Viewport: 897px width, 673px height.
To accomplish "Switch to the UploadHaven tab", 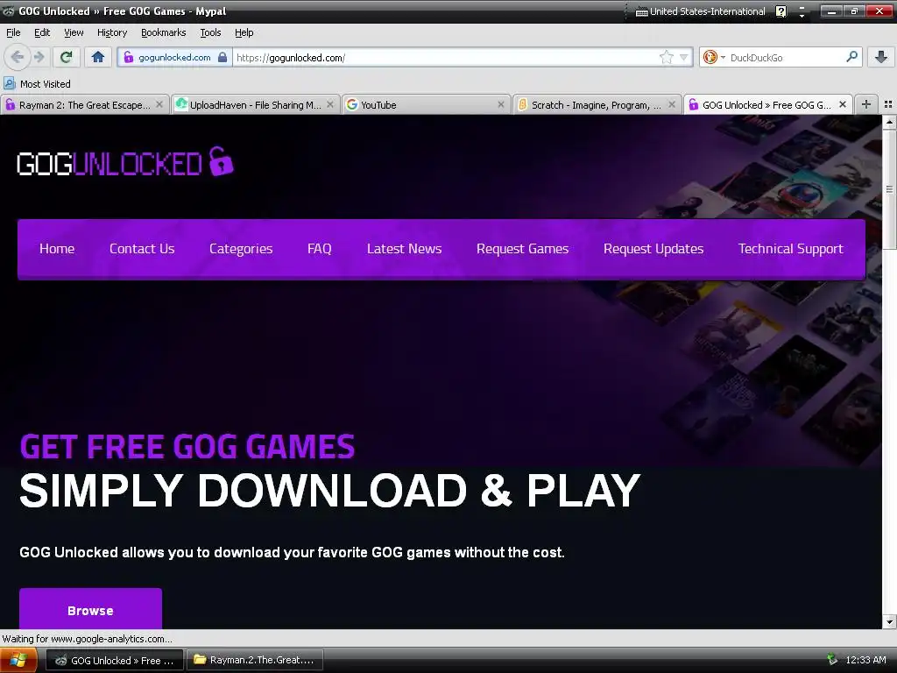I will 255,105.
